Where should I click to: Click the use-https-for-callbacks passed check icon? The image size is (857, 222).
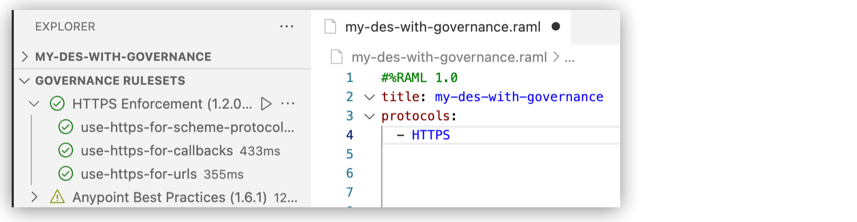tap(65, 151)
